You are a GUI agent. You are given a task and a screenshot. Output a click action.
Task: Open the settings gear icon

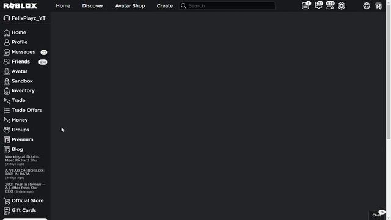[x=367, y=5]
